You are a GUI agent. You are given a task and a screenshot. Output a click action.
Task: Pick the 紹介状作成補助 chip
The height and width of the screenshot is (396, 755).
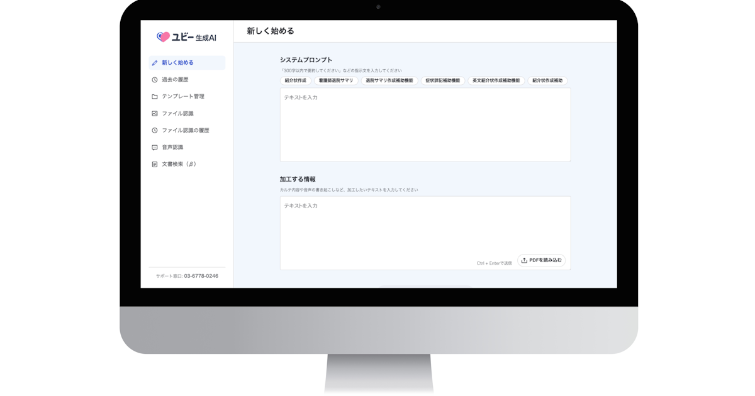pos(547,81)
